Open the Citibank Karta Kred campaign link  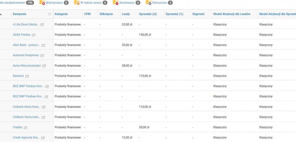click(26, 107)
